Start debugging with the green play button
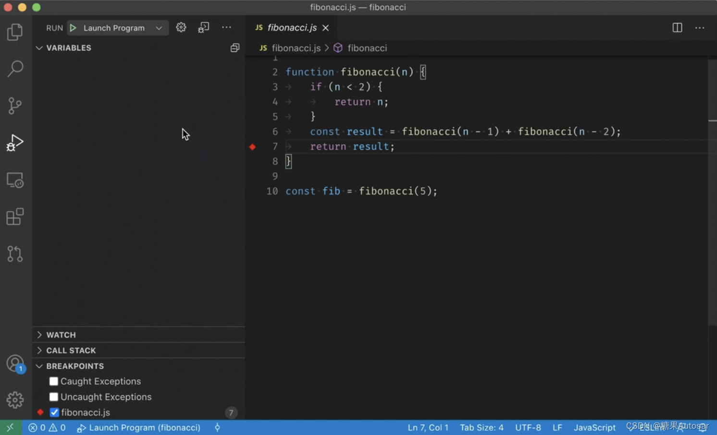 click(x=73, y=28)
